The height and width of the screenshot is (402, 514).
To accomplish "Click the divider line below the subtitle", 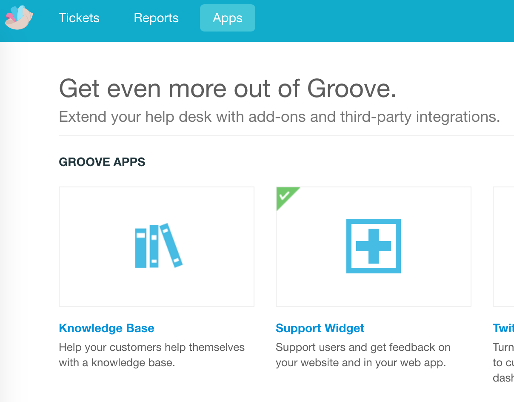I will pyautogui.click(x=286, y=136).
